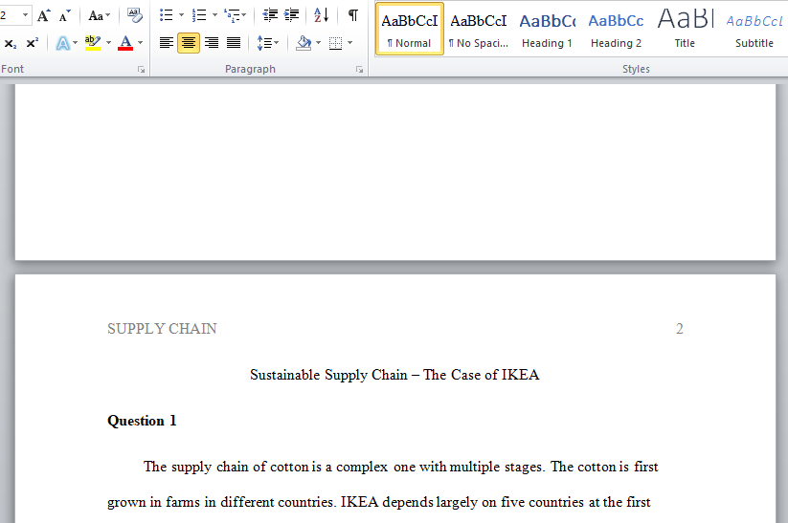Align text right
The width and height of the screenshot is (788, 523).
pyautogui.click(x=211, y=43)
